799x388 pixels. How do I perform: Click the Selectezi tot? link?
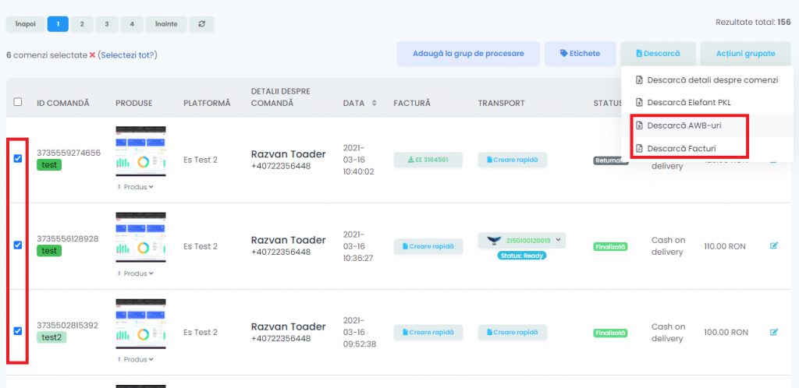(127, 55)
